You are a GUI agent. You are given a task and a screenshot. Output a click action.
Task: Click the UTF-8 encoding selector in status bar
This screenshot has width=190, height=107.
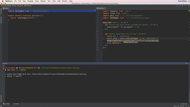182,106
